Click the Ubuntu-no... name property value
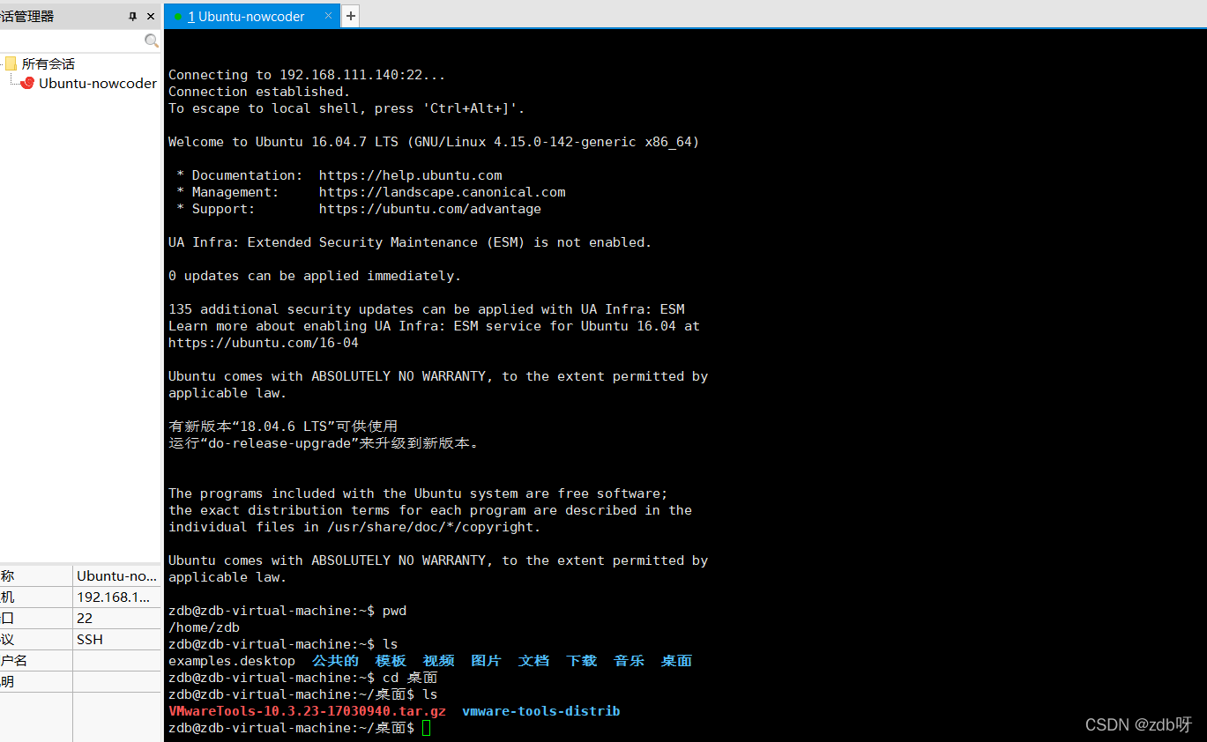Screen dimensions: 1207x742 117,575
